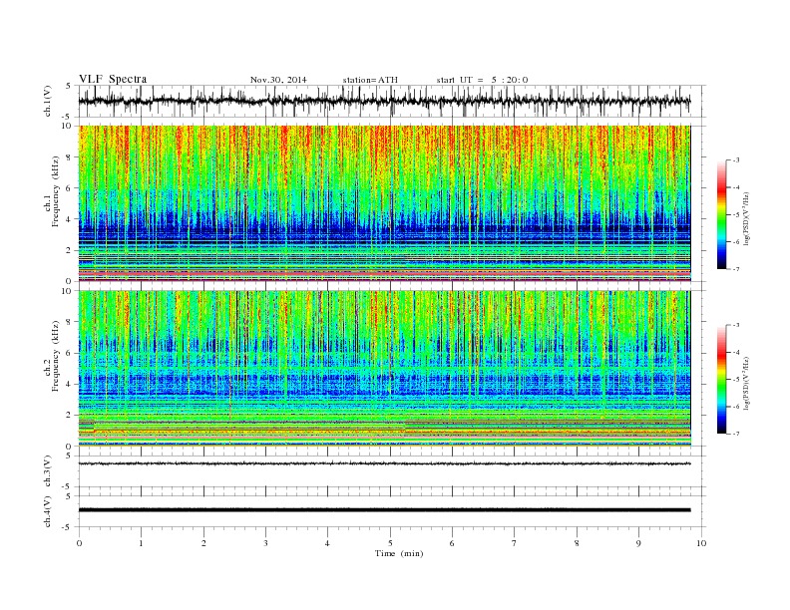Click the -7 tick on ch.1 colorbar
The width and height of the screenshot is (790, 610).
pos(736,269)
